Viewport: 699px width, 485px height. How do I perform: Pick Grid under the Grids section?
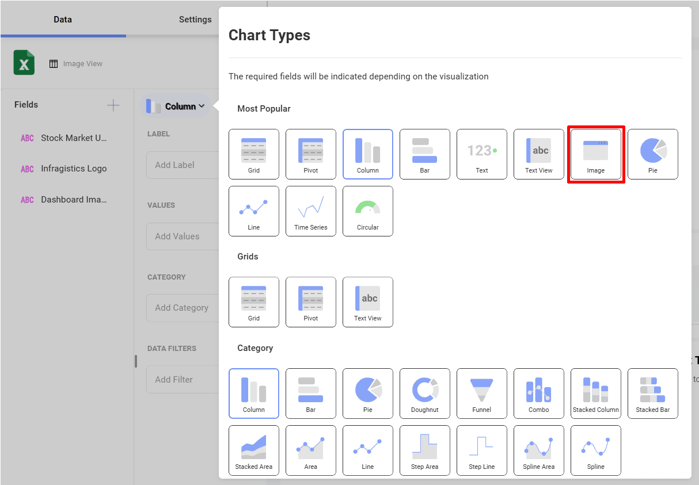[254, 302]
